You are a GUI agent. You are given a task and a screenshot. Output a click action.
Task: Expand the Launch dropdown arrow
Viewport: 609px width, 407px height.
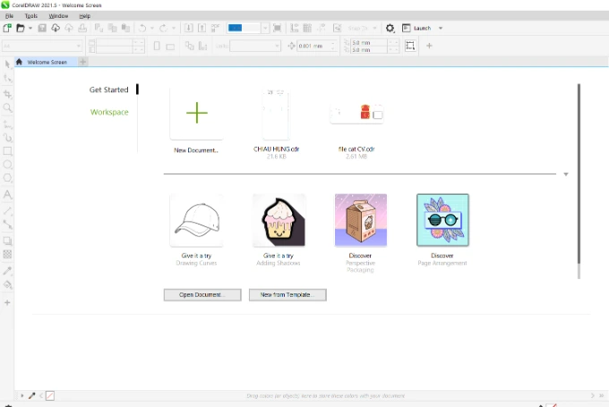(x=441, y=28)
